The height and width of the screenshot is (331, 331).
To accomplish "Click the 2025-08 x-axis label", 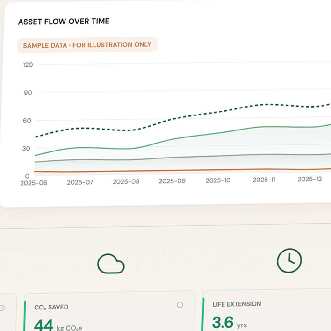I will pyautogui.click(x=126, y=181).
